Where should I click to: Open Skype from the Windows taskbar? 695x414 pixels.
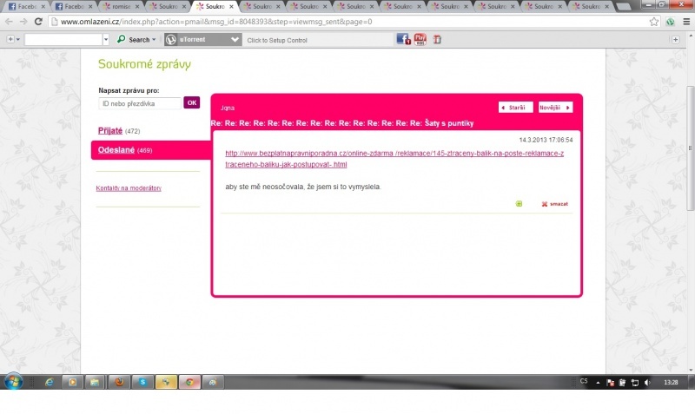(142, 382)
